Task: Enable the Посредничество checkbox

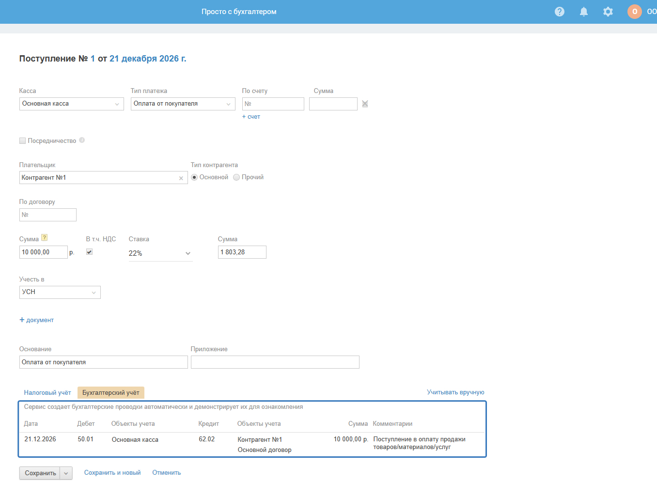Action: tap(22, 140)
